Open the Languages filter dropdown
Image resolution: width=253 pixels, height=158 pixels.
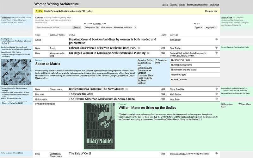[210, 27]
